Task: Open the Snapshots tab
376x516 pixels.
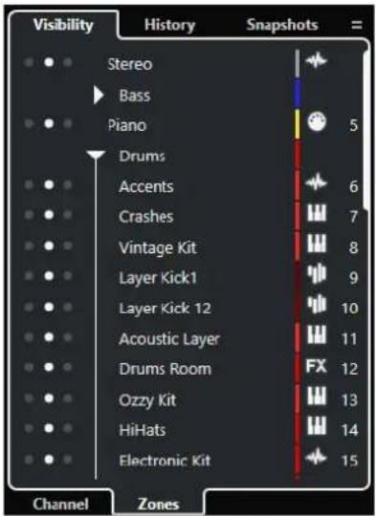Action: (282, 25)
